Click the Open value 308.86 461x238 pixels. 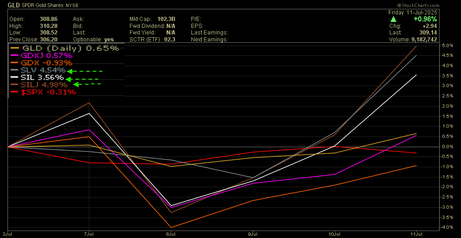pyautogui.click(x=48, y=19)
